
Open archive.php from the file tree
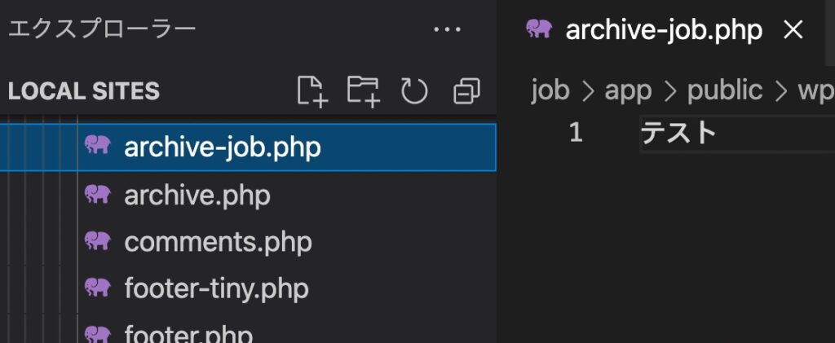197,196
